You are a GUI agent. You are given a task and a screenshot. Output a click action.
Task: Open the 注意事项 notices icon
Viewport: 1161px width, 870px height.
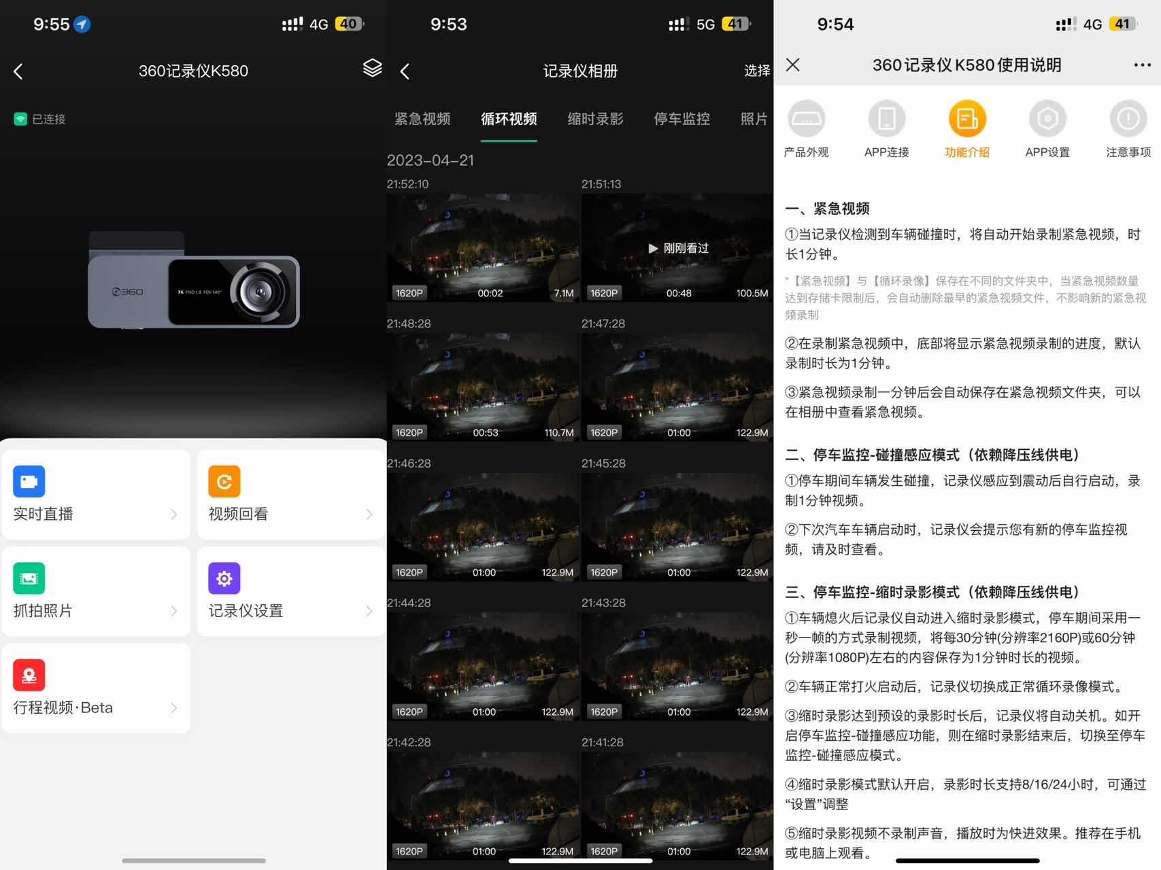point(1127,118)
